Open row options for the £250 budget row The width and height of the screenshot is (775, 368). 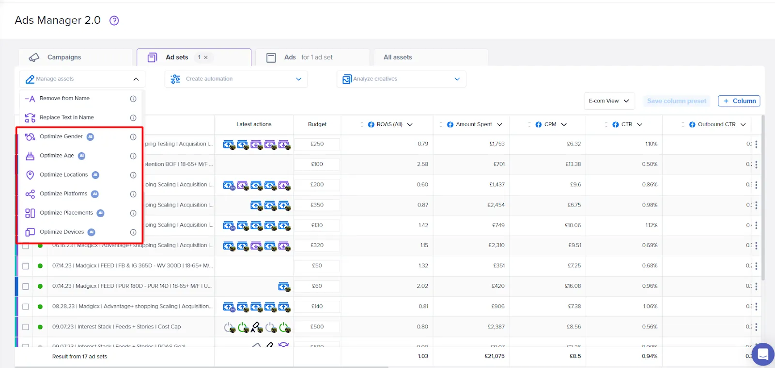tap(756, 144)
